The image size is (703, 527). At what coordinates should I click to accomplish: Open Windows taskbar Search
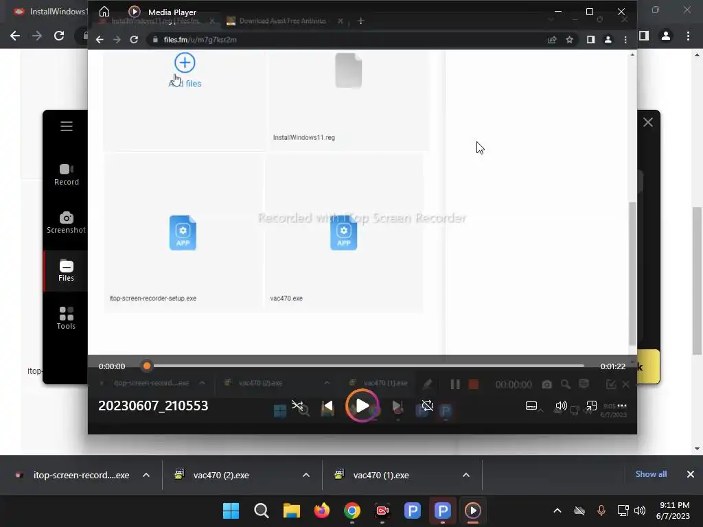coord(262,511)
